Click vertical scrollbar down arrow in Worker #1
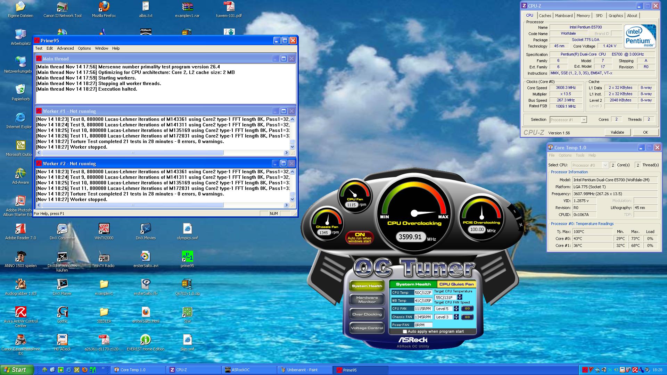Screen dimensions: 667x375 292,147
